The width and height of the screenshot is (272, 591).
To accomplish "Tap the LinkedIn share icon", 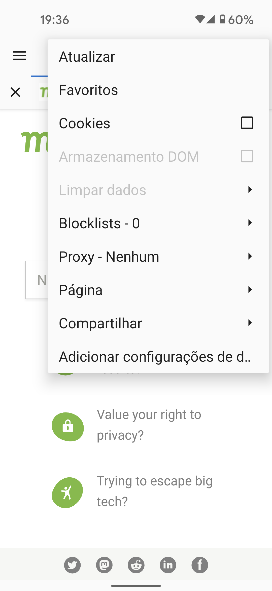I will point(168,565).
